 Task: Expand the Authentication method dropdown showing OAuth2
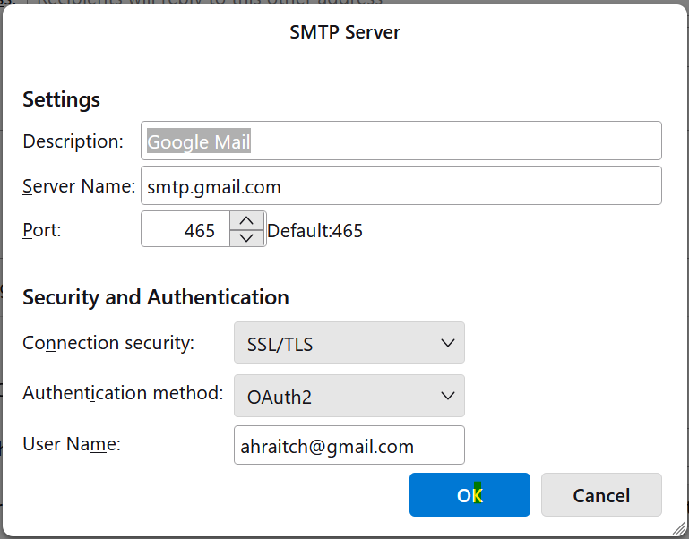click(349, 397)
